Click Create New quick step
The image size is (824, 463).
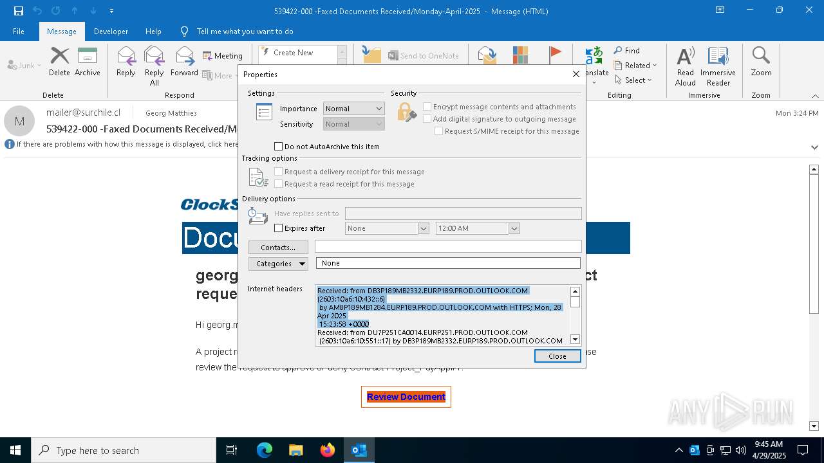click(x=297, y=53)
